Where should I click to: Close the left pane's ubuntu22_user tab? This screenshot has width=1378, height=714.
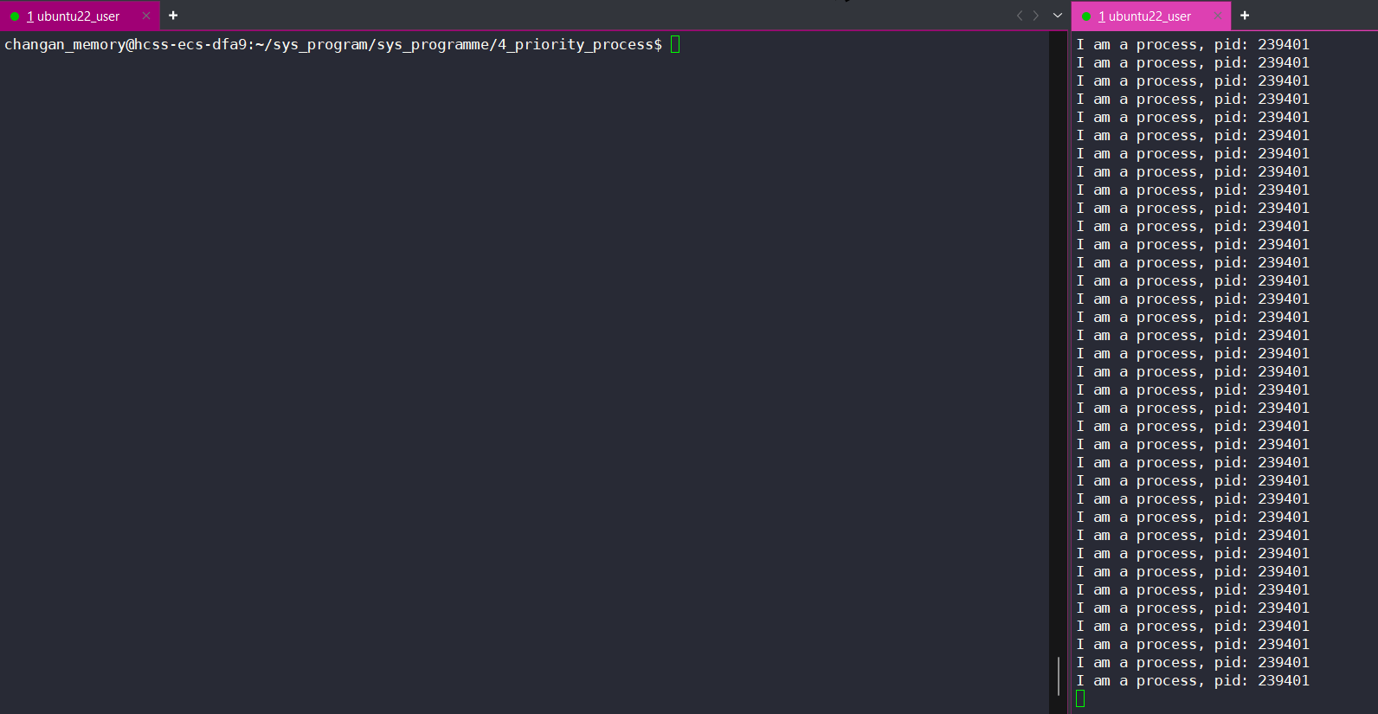[x=146, y=16]
